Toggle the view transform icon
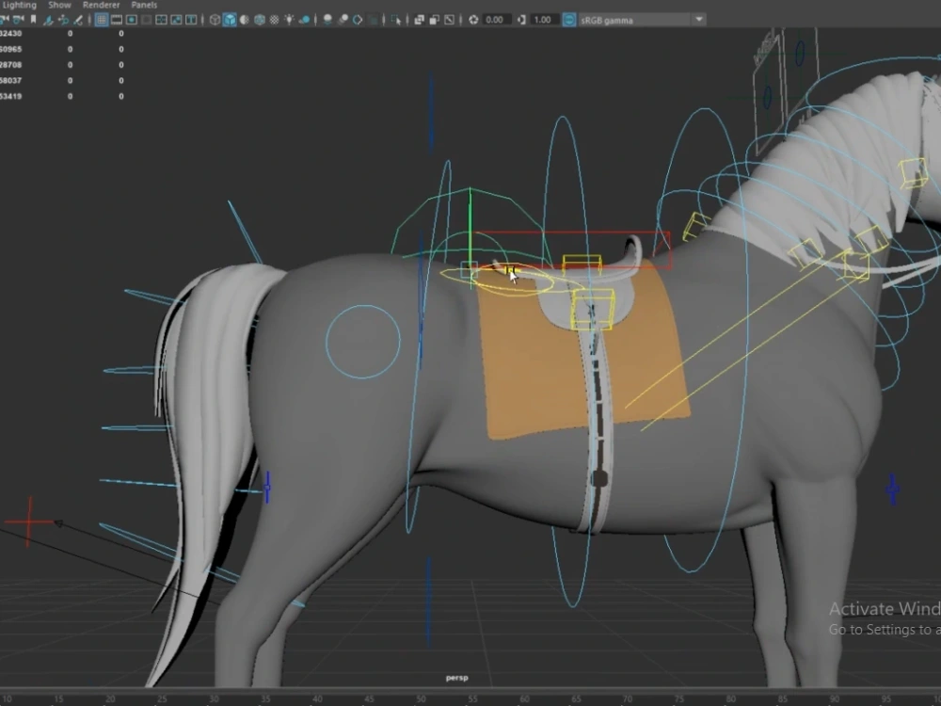 569,20
